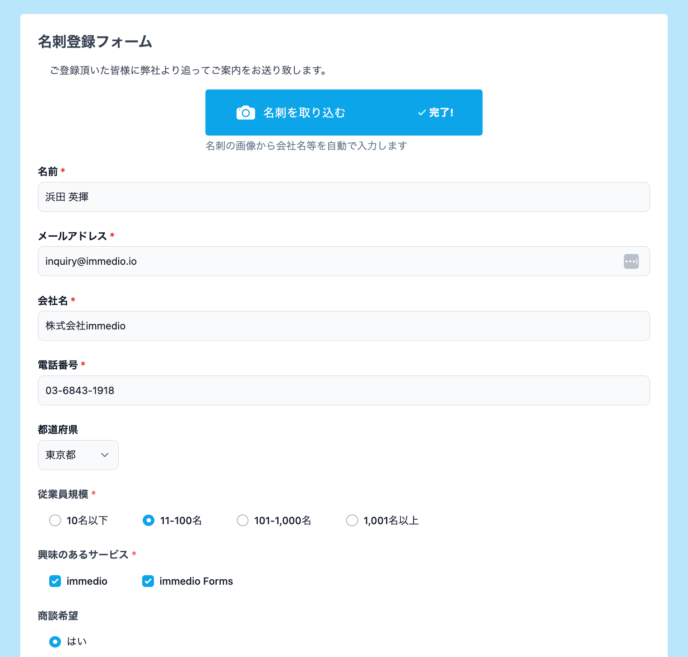Click the 商談希望 label
The height and width of the screenshot is (657, 688).
[x=58, y=616]
